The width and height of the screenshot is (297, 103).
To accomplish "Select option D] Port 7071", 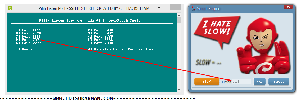I will [x=28, y=40].
